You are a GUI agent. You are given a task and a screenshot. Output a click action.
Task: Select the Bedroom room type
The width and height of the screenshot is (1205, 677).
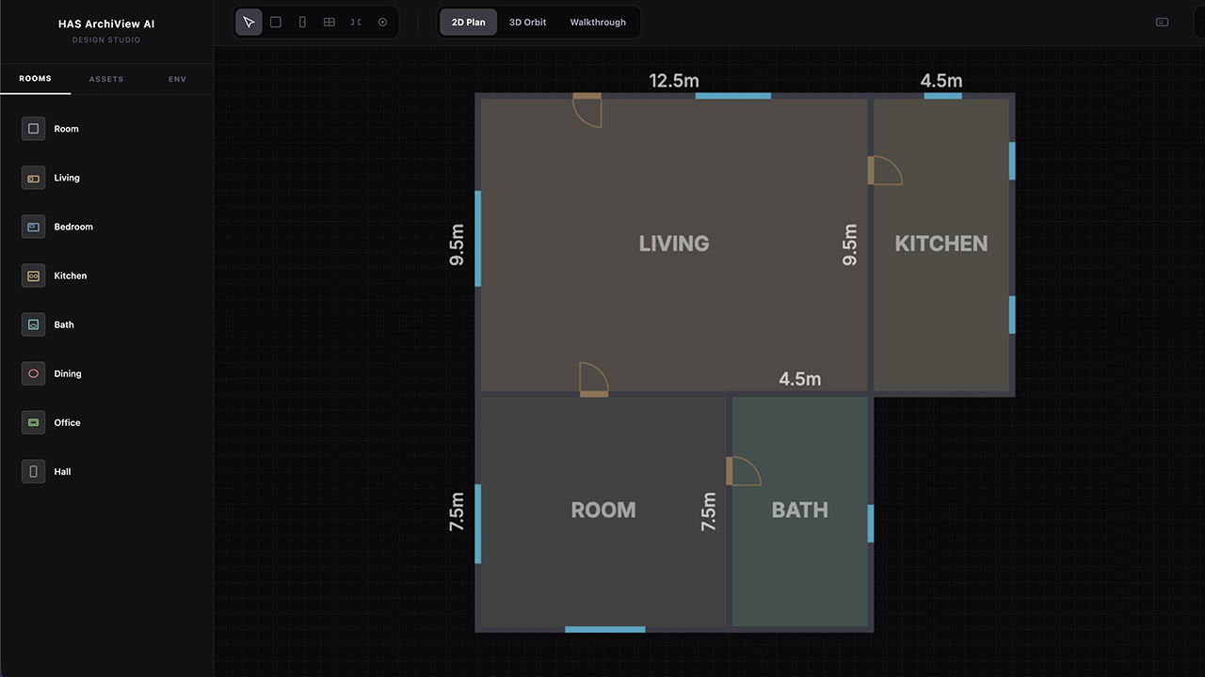[x=73, y=227]
